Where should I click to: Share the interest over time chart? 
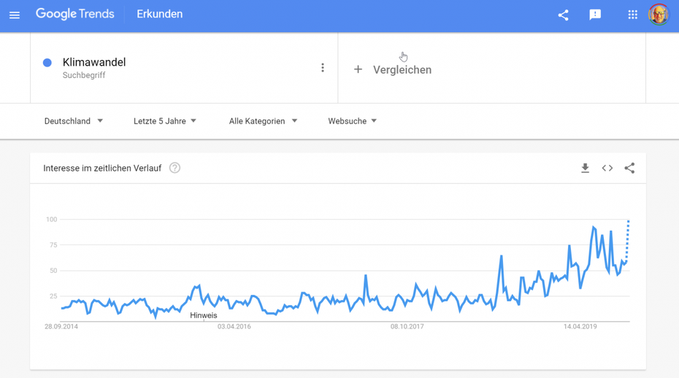click(x=629, y=168)
